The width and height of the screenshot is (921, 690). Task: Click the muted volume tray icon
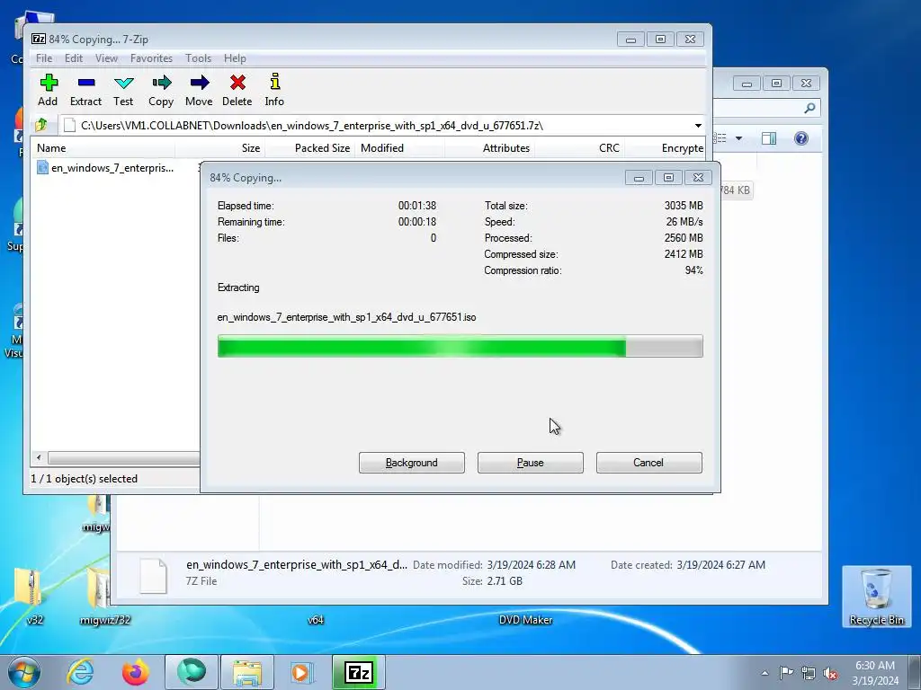point(830,673)
